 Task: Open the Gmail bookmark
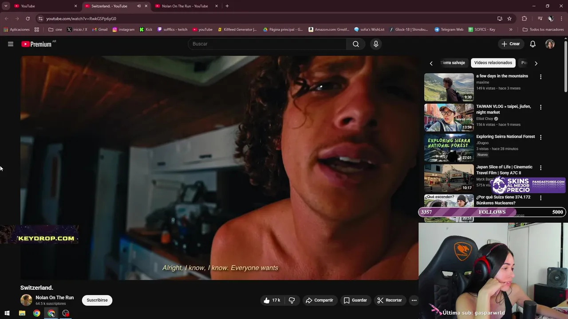[100, 30]
